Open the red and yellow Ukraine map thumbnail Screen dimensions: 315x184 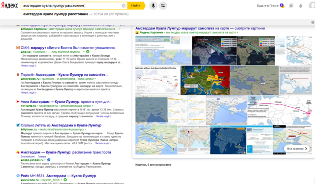click(205, 80)
